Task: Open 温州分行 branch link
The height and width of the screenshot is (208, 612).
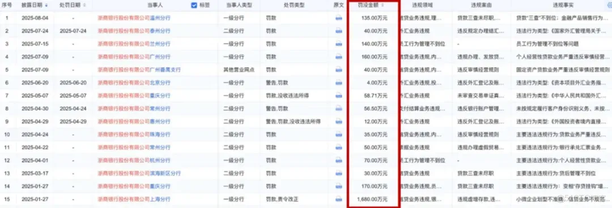Action: pyautogui.click(x=160, y=18)
